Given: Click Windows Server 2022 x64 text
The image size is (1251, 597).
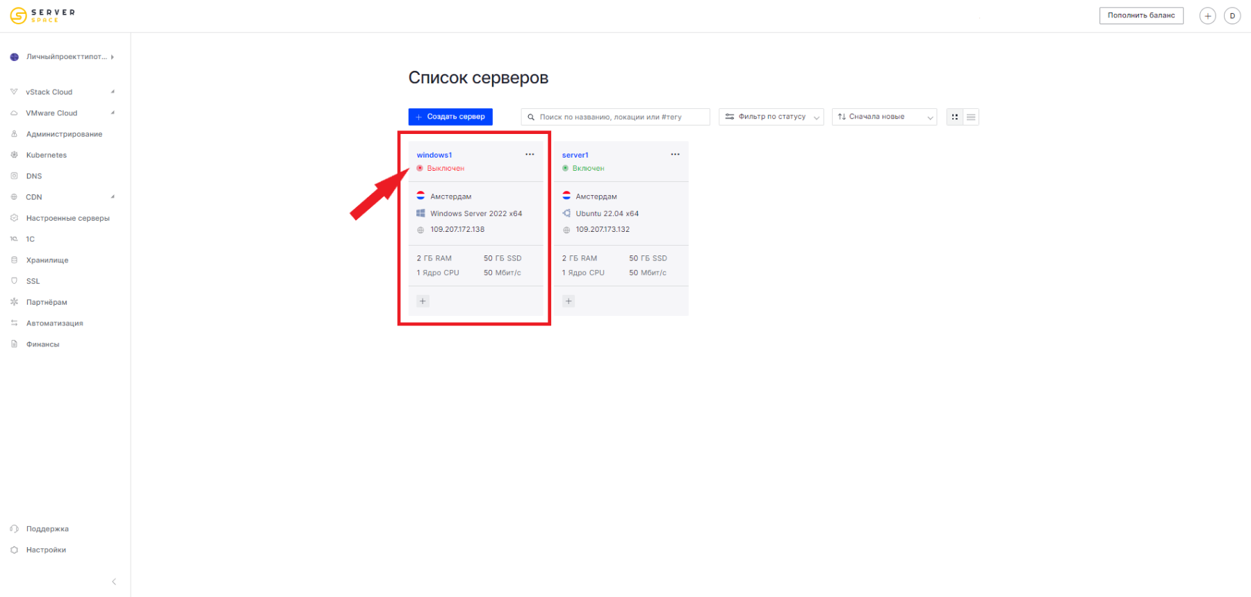Looking at the screenshot, I should (x=476, y=214).
